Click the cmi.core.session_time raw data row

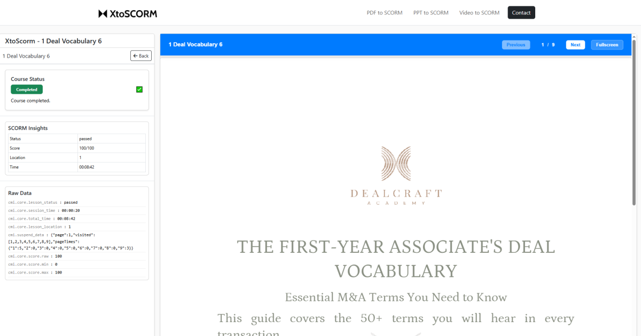(x=77, y=211)
